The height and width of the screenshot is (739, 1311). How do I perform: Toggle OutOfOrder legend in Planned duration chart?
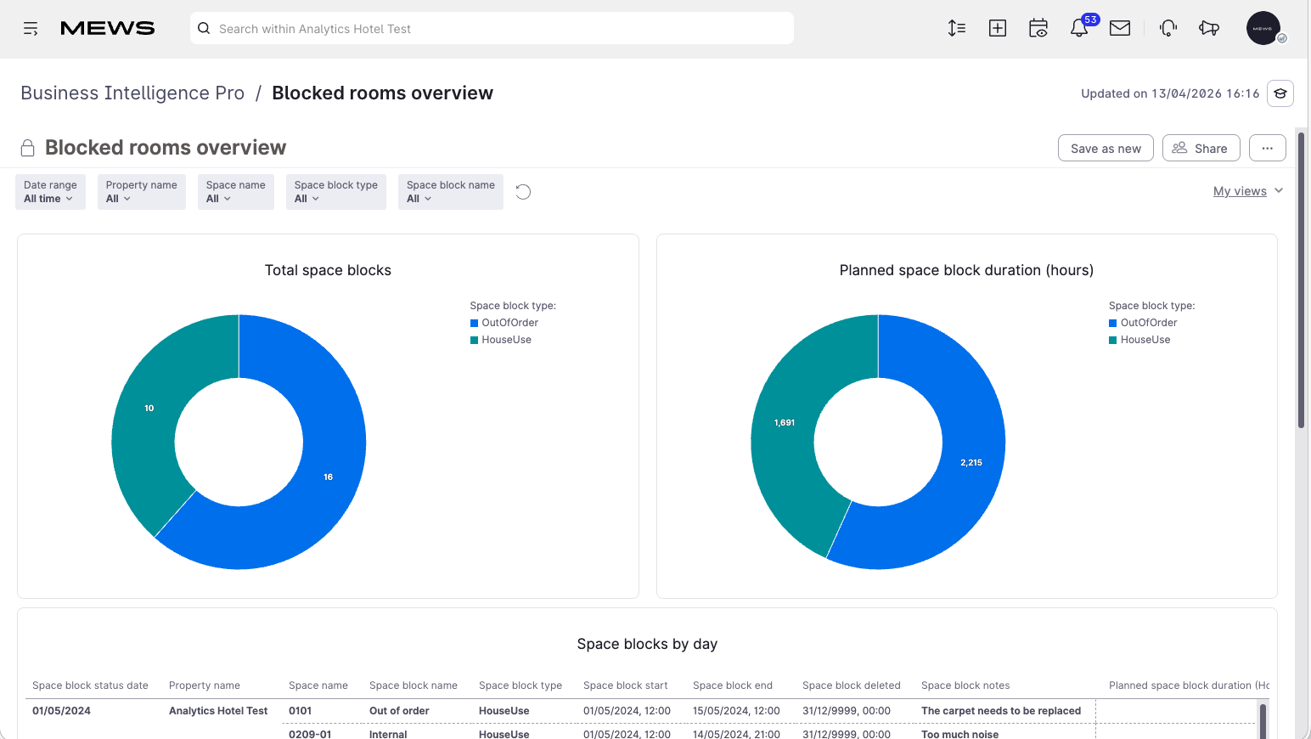pos(1143,323)
